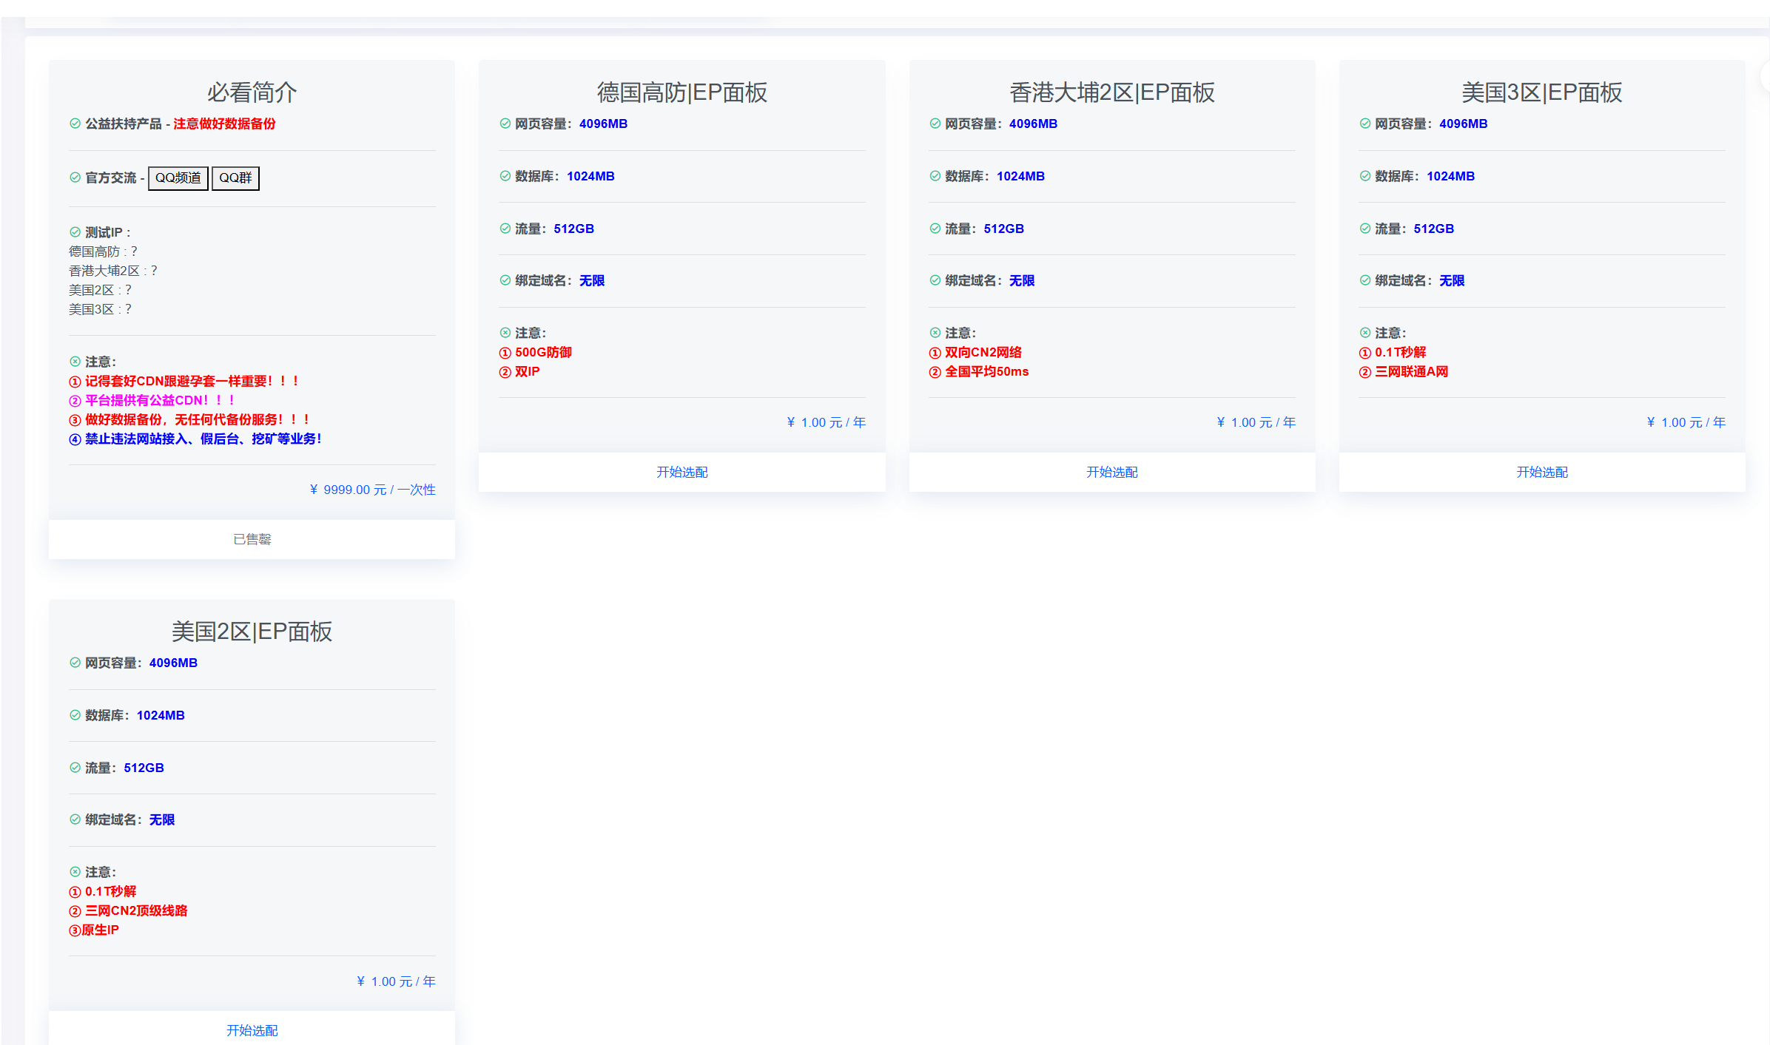The image size is (1770, 1045).
Task: Click the check icon beside 公益扶持产品
Action: [75, 124]
